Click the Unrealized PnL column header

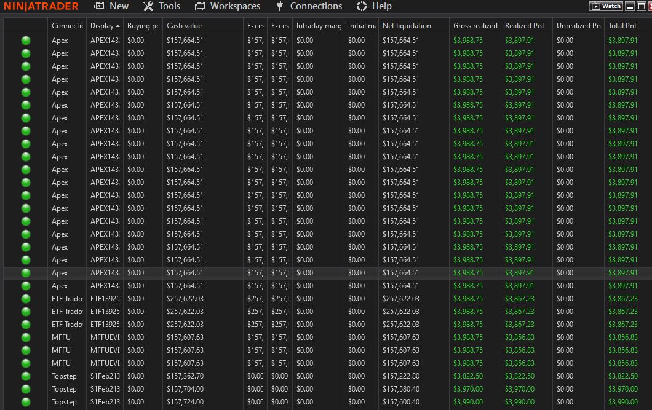tap(578, 26)
